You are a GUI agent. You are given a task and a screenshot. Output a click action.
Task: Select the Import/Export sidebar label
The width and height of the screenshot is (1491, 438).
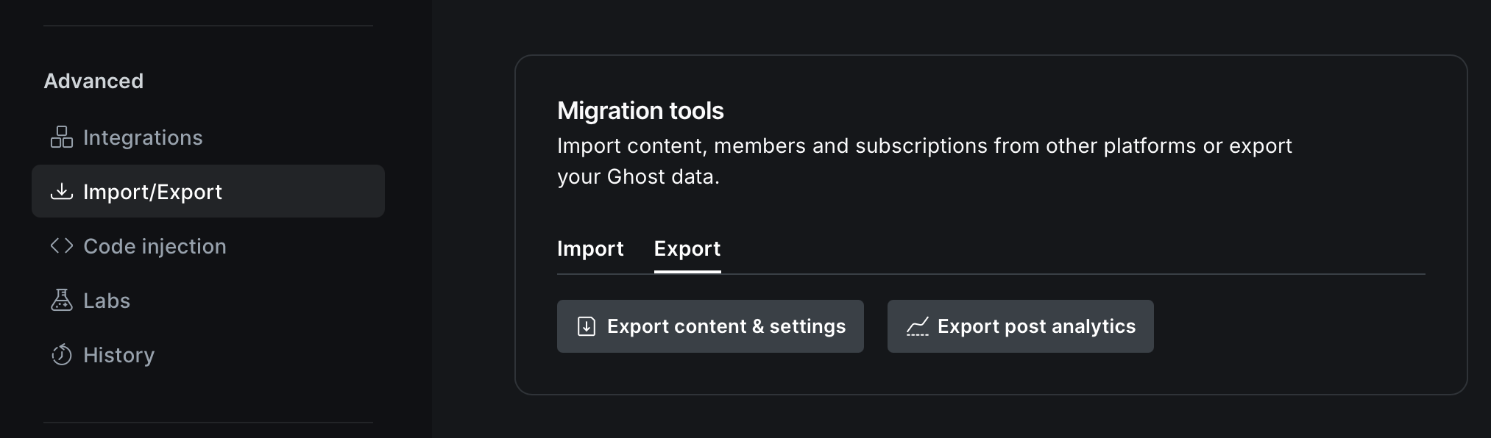point(152,192)
